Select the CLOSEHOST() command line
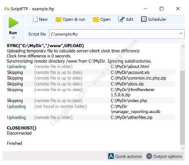 pos(21,128)
